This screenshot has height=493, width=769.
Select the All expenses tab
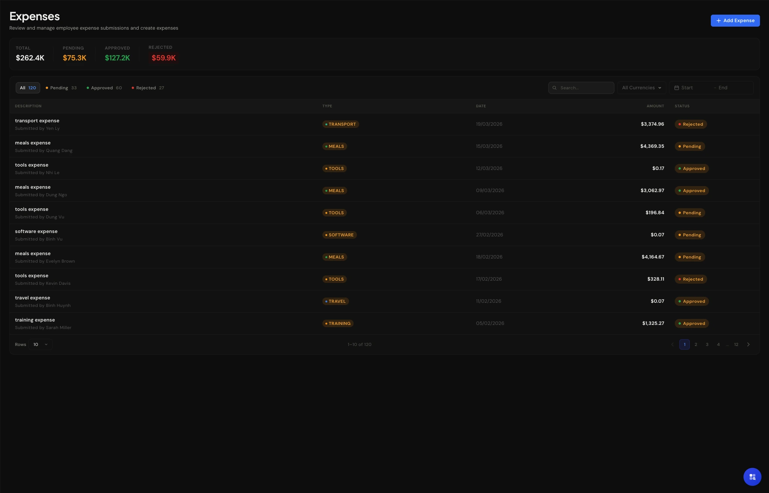point(28,88)
